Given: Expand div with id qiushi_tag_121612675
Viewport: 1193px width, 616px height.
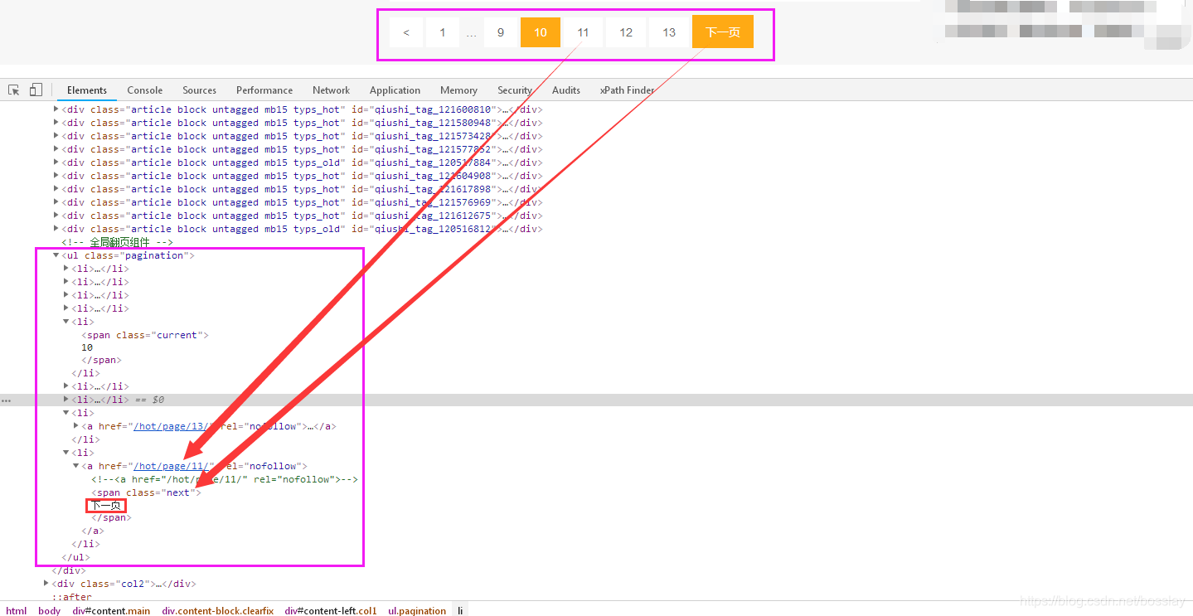Looking at the screenshot, I should click(56, 216).
